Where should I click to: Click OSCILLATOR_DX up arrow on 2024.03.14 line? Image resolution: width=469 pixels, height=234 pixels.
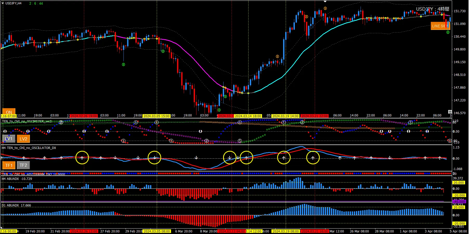[x=246, y=158]
